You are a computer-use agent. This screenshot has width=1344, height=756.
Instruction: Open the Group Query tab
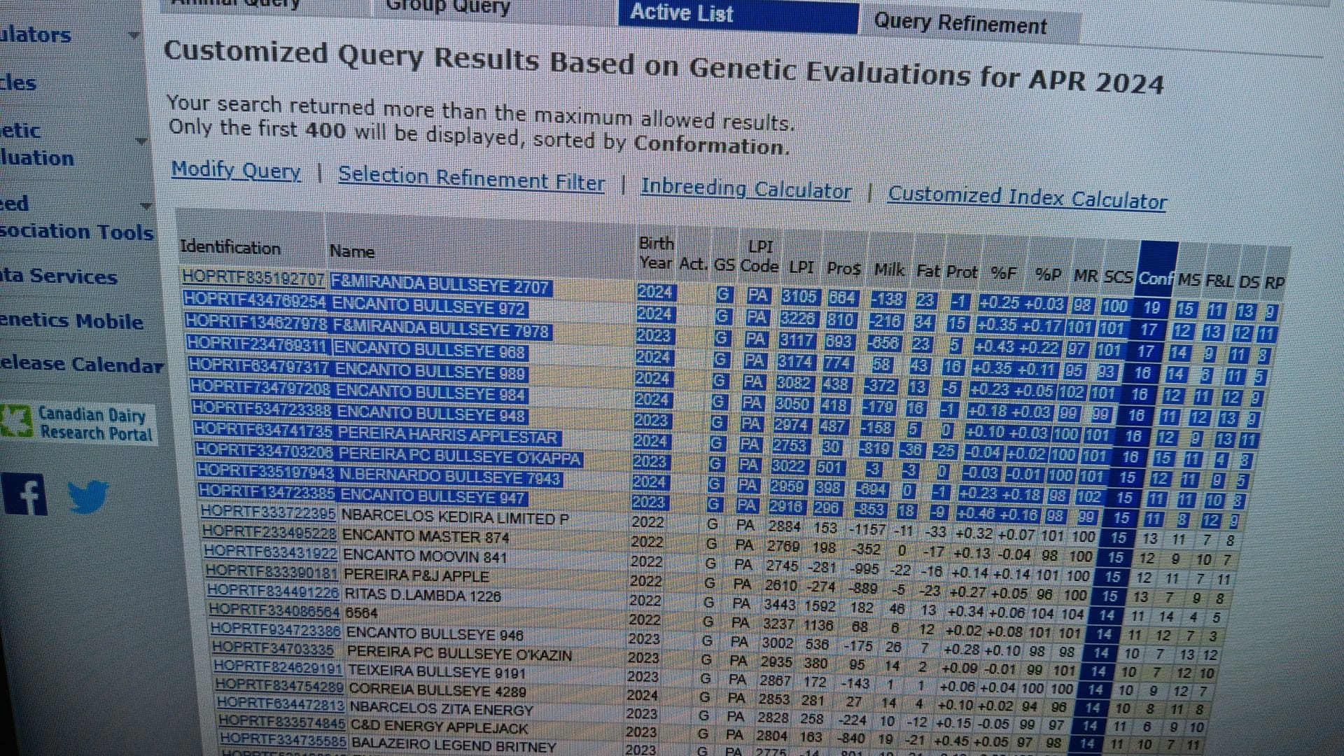point(448,7)
